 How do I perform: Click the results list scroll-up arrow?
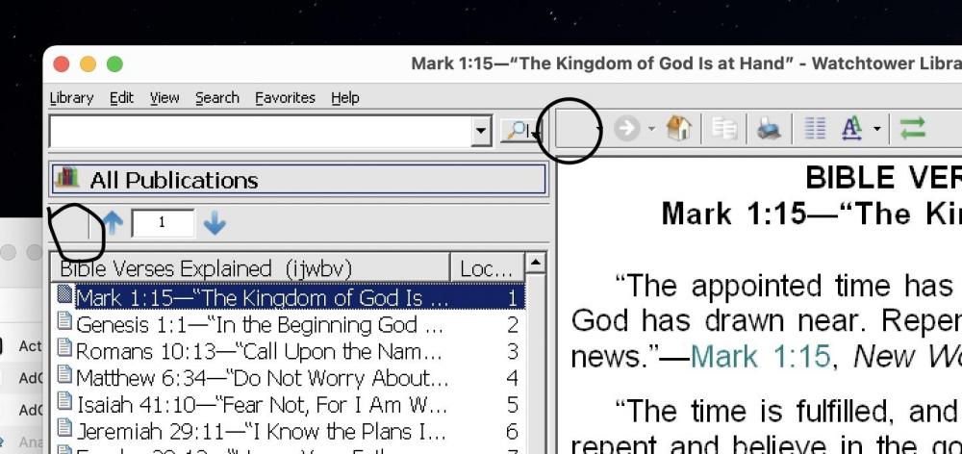tap(536, 263)
